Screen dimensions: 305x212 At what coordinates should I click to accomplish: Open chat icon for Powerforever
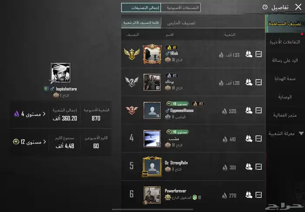click(258, 195)
